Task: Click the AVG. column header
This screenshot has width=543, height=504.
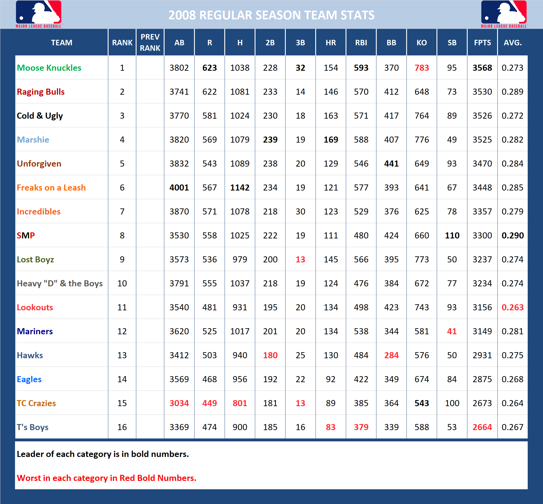Action: pyautogui.click(x=512, y=42)
